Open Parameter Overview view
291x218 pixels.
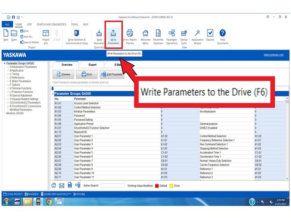[x=158, y=37]
